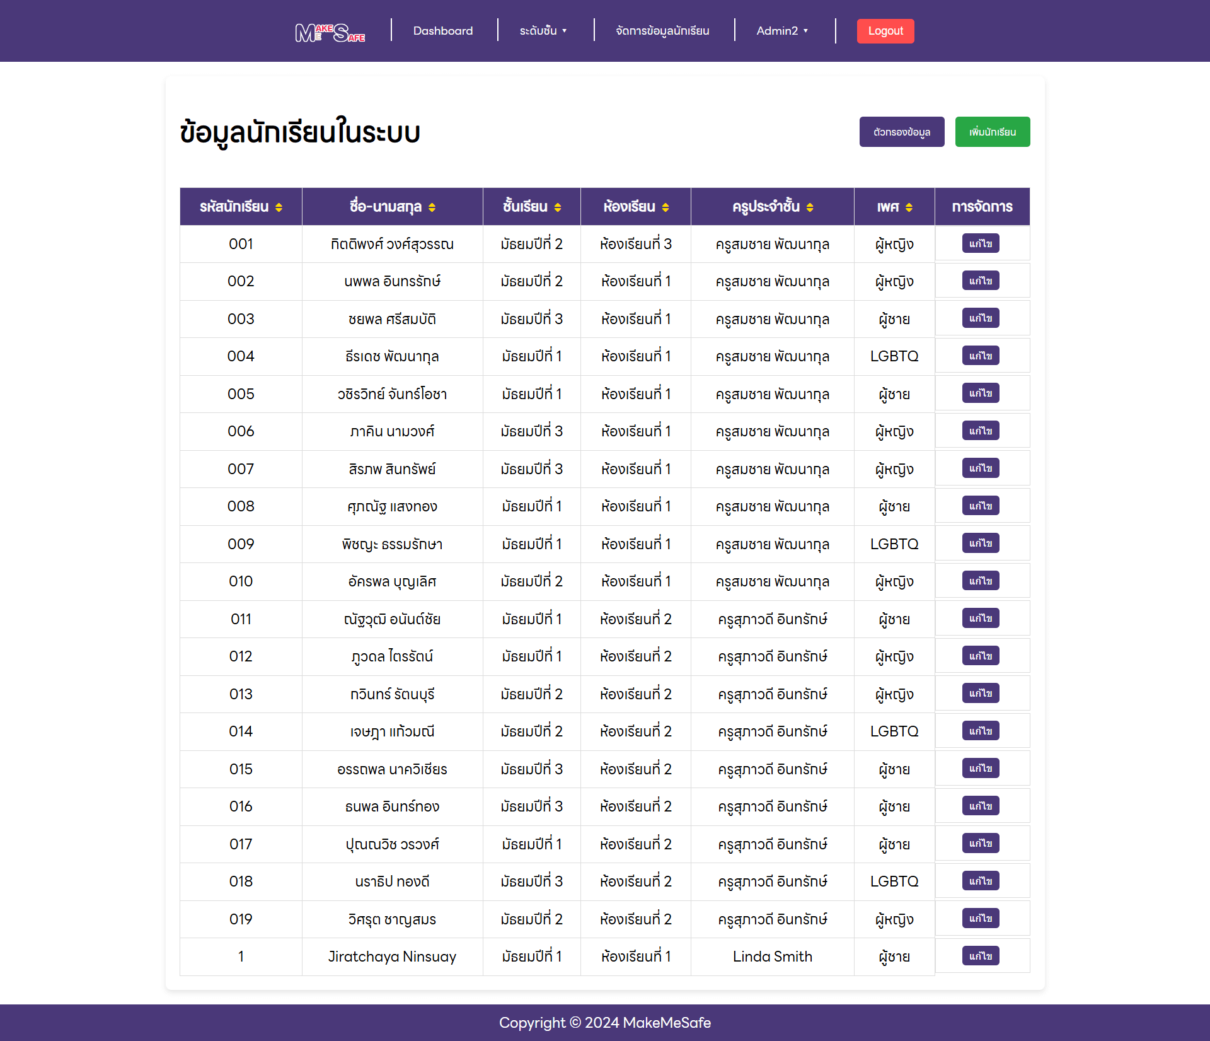The image size is (1210, 1041).
Task: Click teacher cell Linda Smith
Action: point(773,957)
